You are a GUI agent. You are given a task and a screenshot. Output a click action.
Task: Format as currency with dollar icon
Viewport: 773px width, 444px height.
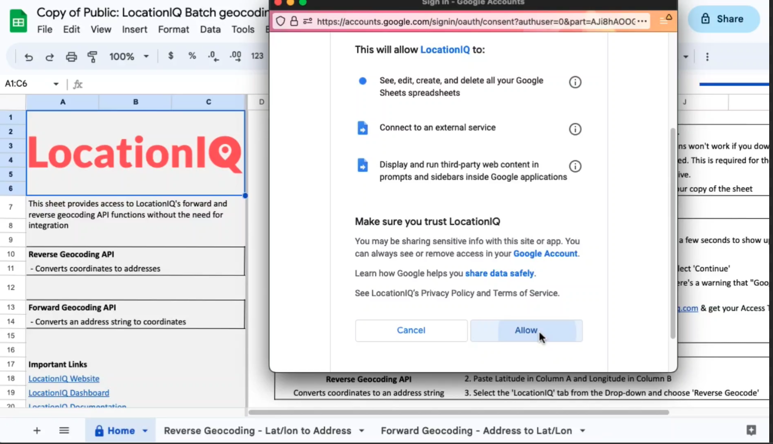(170, 56)
